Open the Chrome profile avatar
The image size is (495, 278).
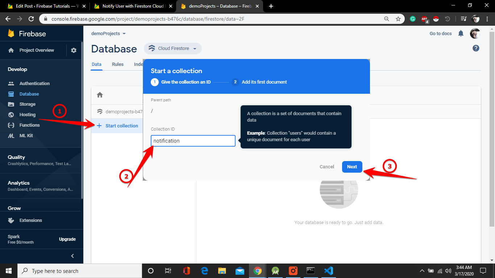(x=476, y=19)
